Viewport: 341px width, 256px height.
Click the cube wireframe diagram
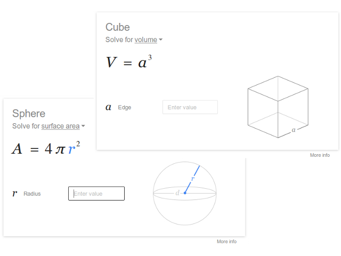(x=278, y=107)
